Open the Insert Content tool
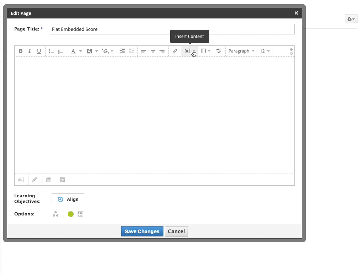This screenshot has height=274, width=361. tap(188, 51)
